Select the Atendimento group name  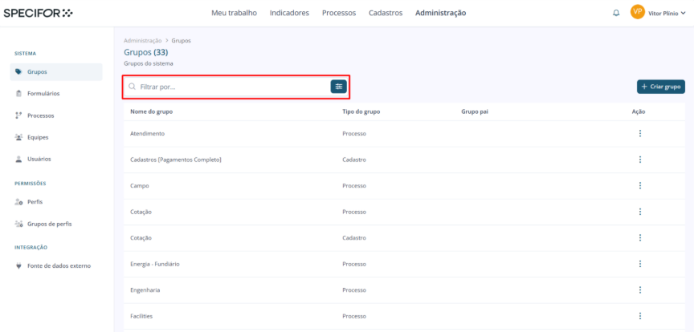147,133
